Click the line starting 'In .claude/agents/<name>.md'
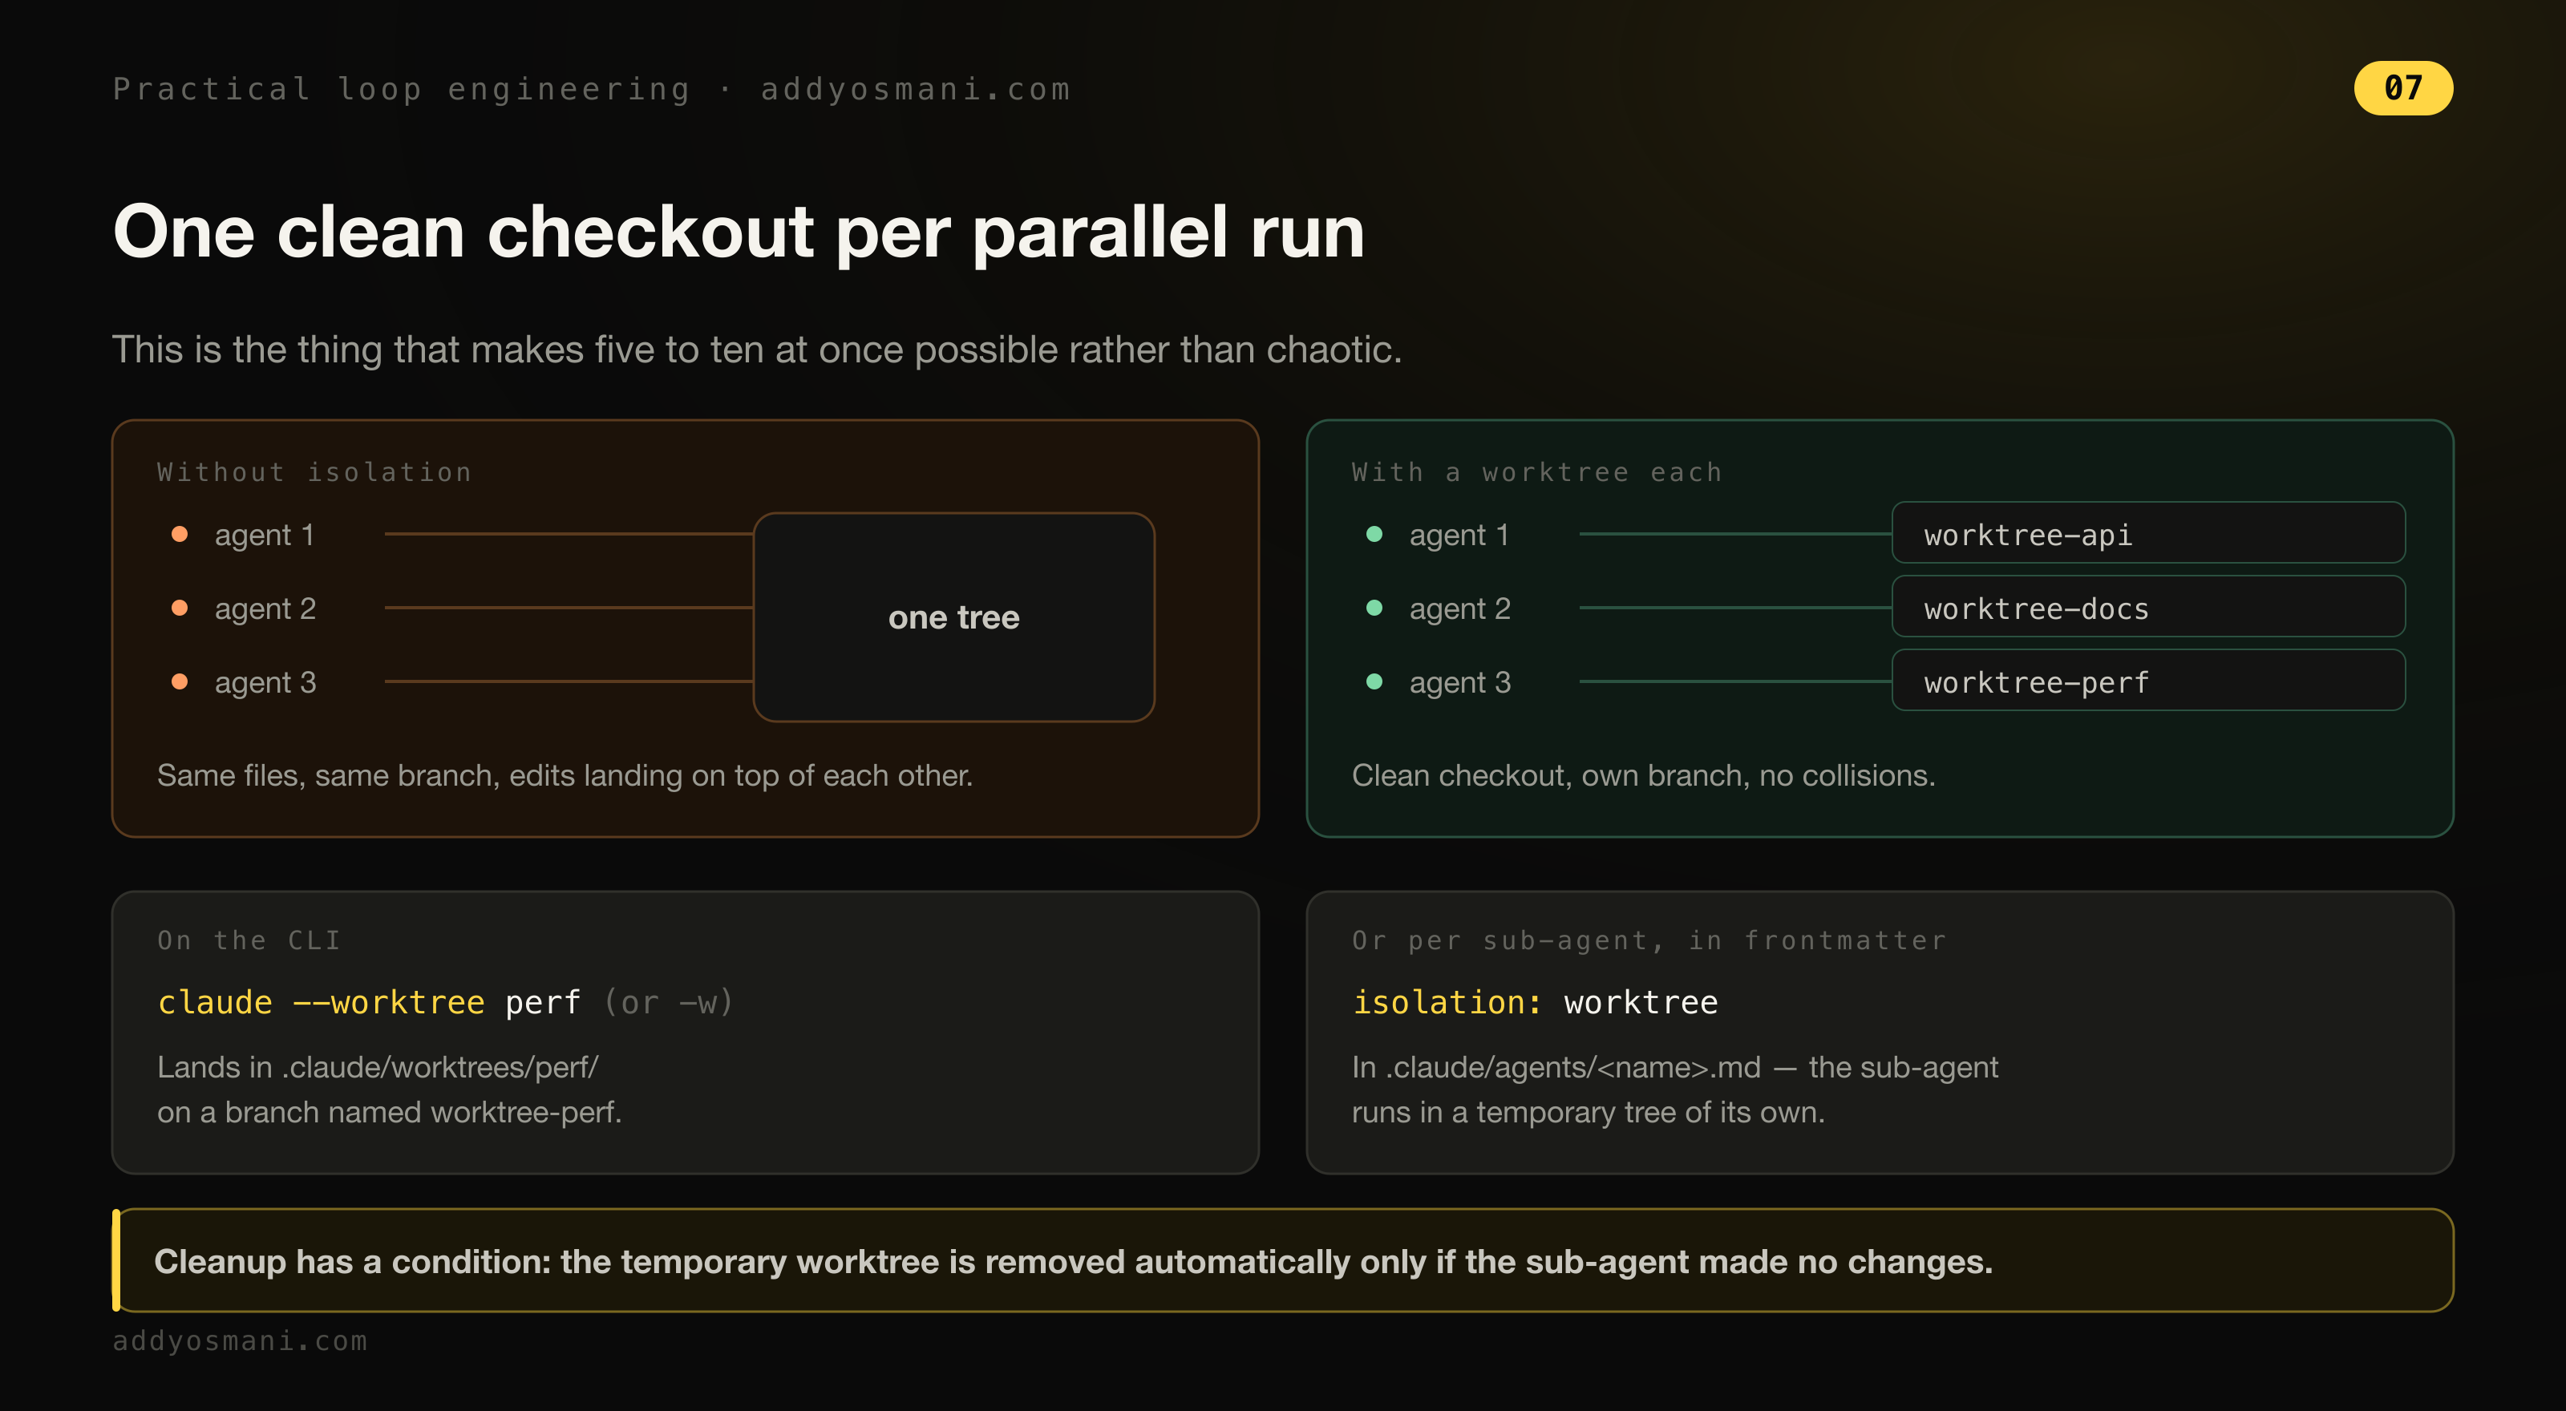 pos(1674,1067)
